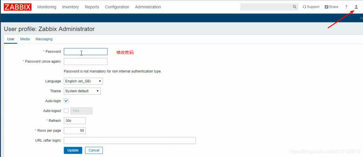Open the help question mark icon
The width and height of the screenshot is (363, 157).
(346, 7)
